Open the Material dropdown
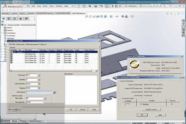 pyautogui.click(x=33, y=88)
